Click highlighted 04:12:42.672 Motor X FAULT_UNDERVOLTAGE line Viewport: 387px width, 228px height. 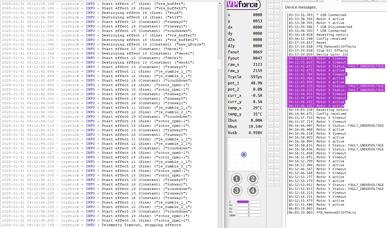click(x=335, y=66)
